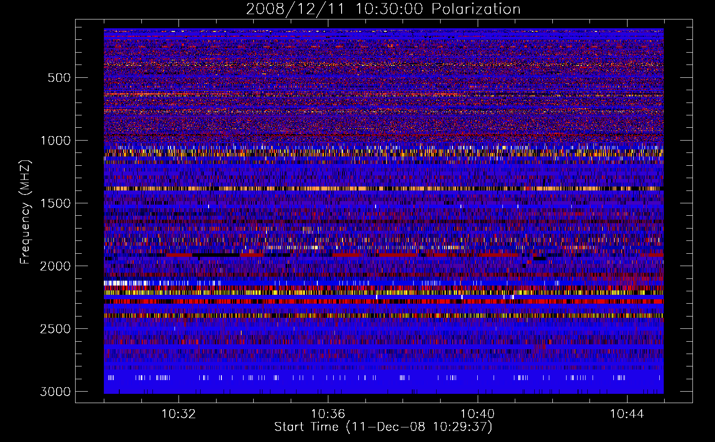
Task: Click the 1000 frequency tick label
Action: [x=56, y=141]
